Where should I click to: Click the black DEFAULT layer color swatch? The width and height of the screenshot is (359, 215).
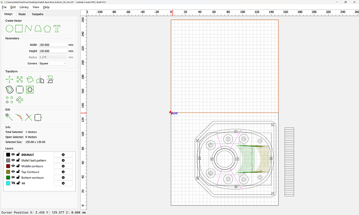(8, 155)
